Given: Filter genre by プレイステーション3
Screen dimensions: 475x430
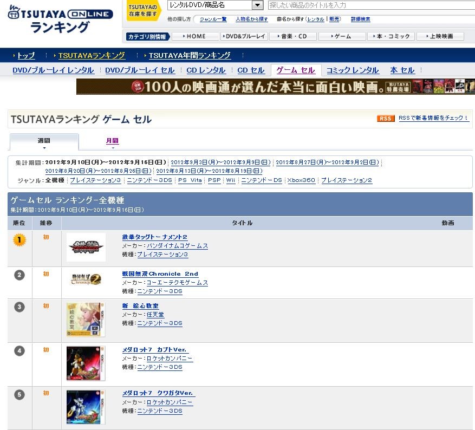Looking at the screenshot, I should coord(95,180).
